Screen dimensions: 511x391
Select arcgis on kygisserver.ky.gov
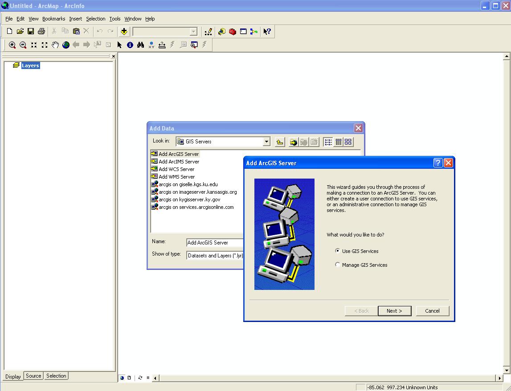(186, 200)
